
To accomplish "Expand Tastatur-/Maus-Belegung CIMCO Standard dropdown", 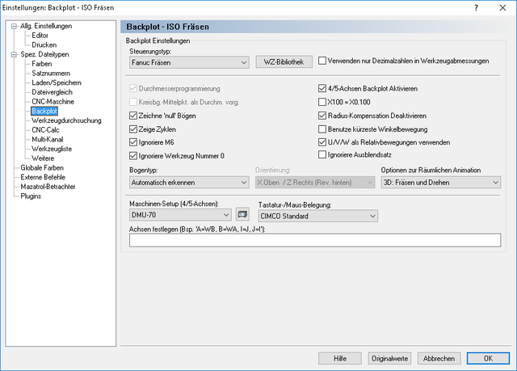I will (x=317, y=216).
